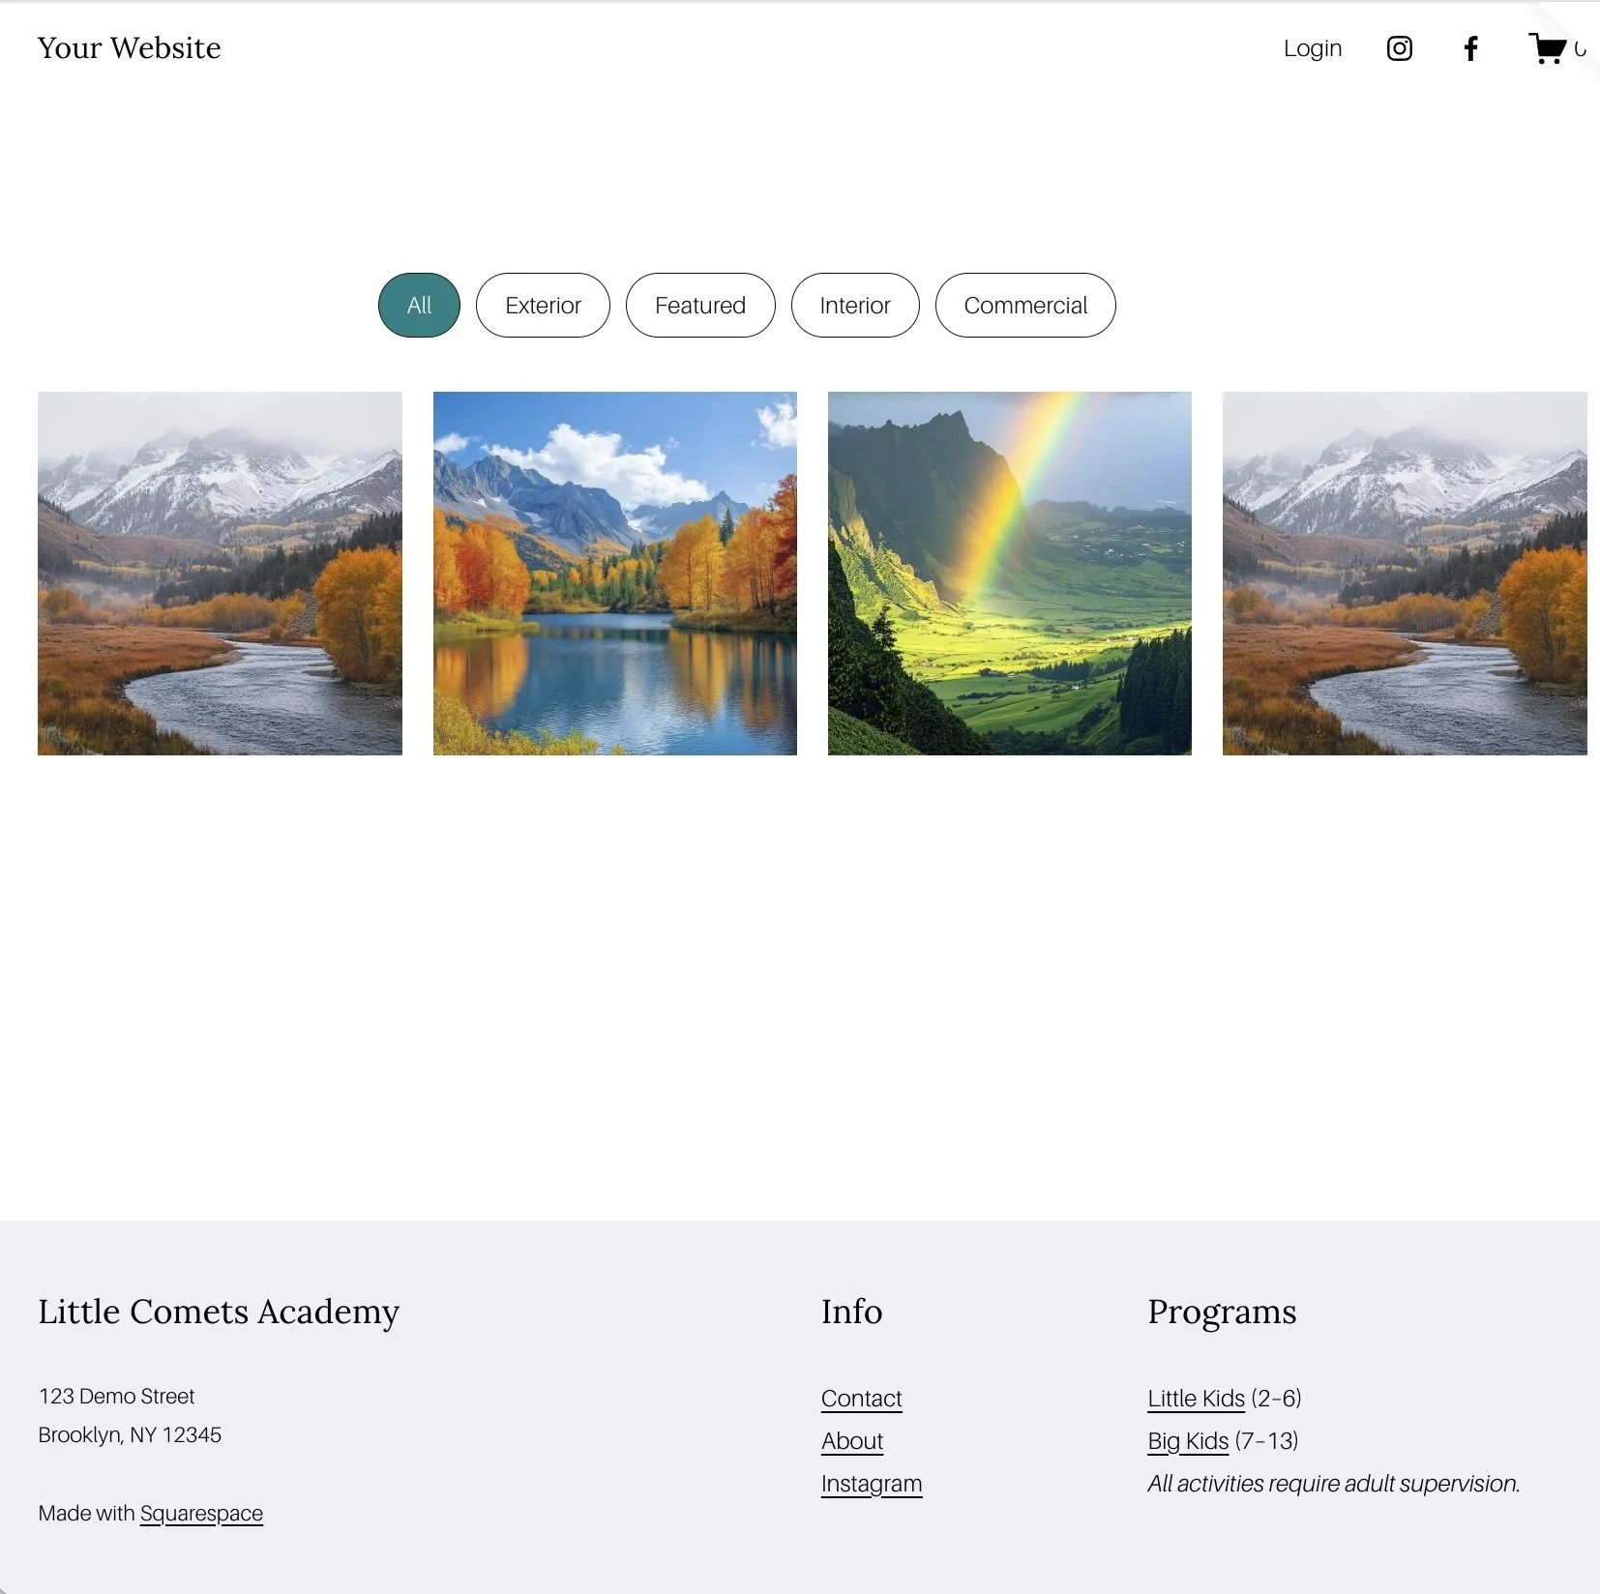Viewport: 1600px width, 1594px height.
Task: Open the Little Kids program page
Action: click(x=1196, y=1398)
